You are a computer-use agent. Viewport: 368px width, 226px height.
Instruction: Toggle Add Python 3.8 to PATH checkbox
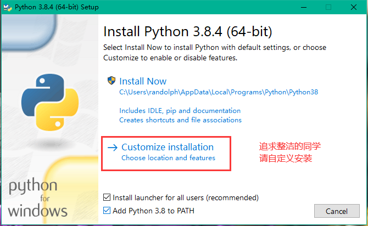[107, 211]
